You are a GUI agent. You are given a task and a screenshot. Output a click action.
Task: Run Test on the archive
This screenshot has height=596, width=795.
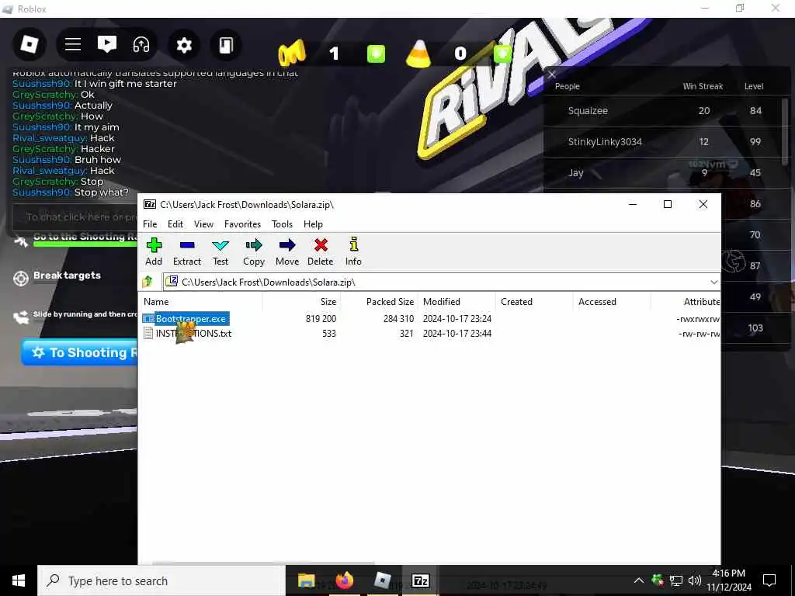tap(220, 251)
